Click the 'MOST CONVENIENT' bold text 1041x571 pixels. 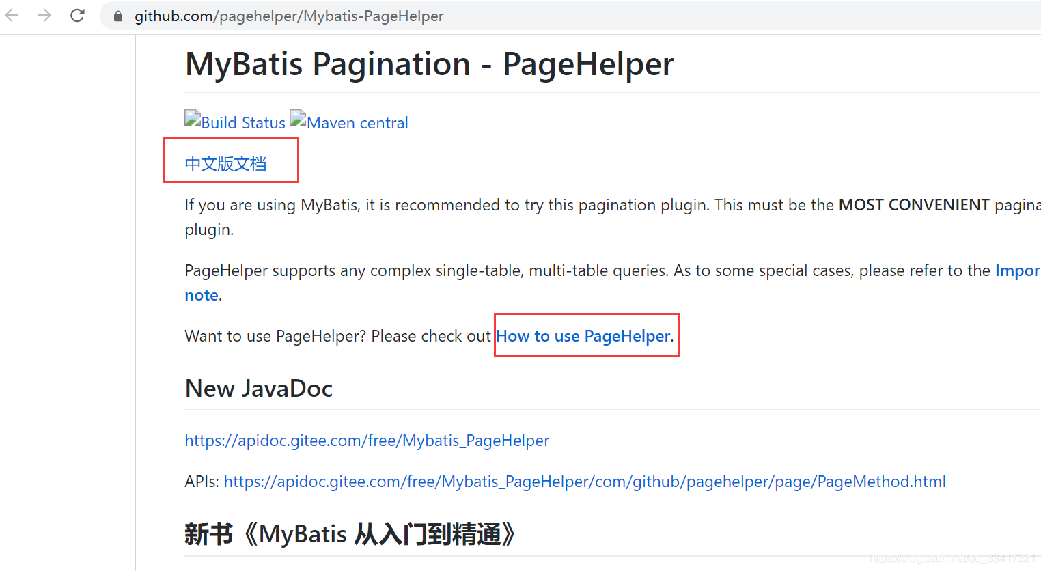pyautogui.click(x=914, y=205)
